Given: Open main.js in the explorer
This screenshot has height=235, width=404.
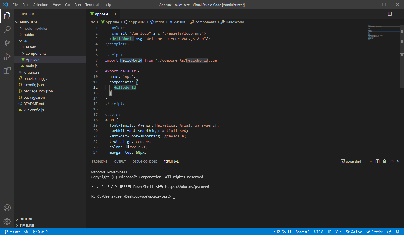Looking at the screenshot, I should click(x=50, y=66).
